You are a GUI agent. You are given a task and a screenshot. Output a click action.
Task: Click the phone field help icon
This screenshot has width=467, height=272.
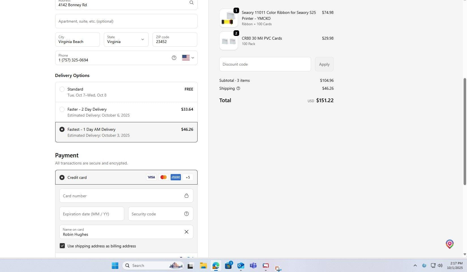pos(174,58)
